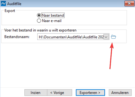Click the empty title bar area beside Auditfile
Viewport: 135px width, 97px height.
[72, 4]
